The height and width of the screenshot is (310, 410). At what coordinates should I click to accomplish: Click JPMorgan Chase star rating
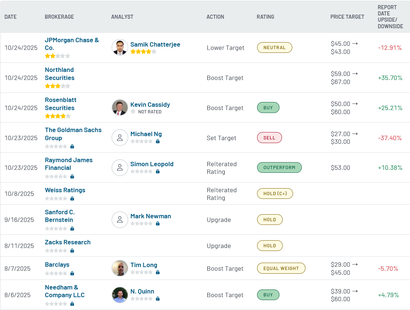coord(58,56)
